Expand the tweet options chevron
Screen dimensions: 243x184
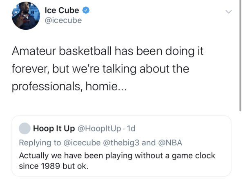[x=228, y=11]
